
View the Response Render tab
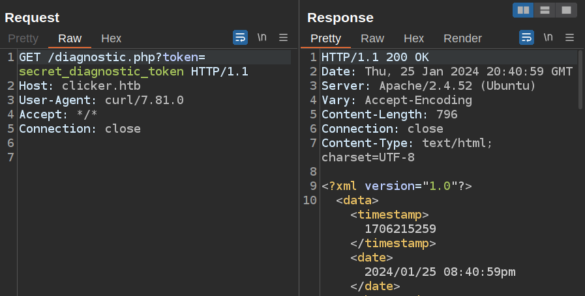pos(462,38)
